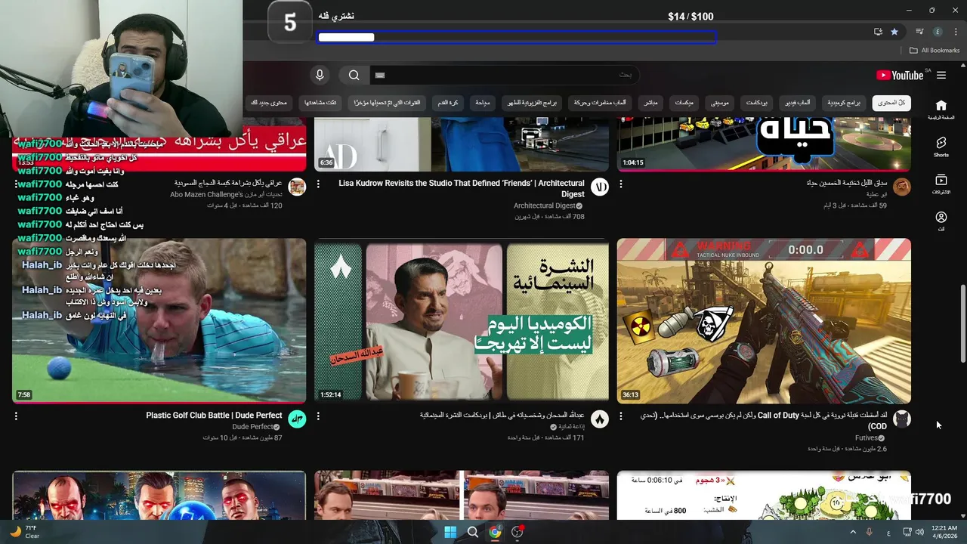Select the موسيقى filter chip

[x=720, y=103]
